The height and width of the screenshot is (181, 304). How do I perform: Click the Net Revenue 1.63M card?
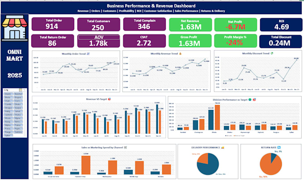point(190,25)
